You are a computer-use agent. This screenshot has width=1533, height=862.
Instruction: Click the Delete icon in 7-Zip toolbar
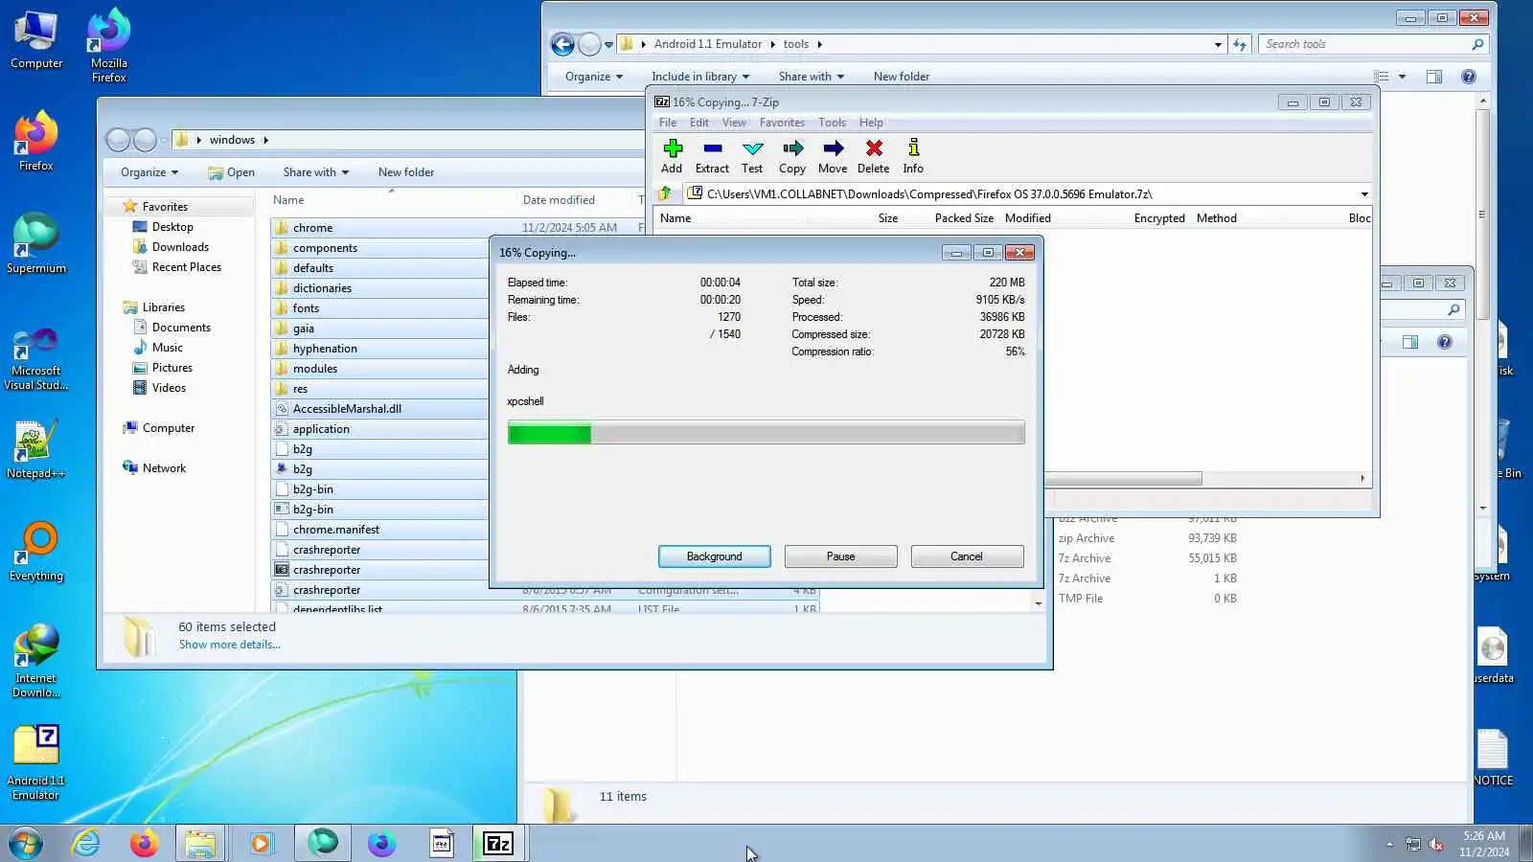pyautogui.click(x=873, y=156)
